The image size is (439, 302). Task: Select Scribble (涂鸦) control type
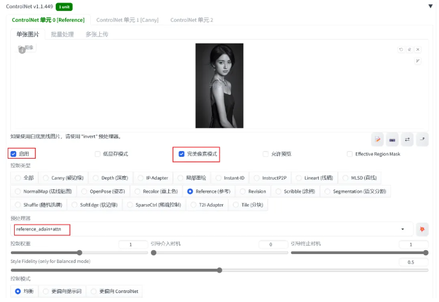pyautogui.click(x=296, y=191)
